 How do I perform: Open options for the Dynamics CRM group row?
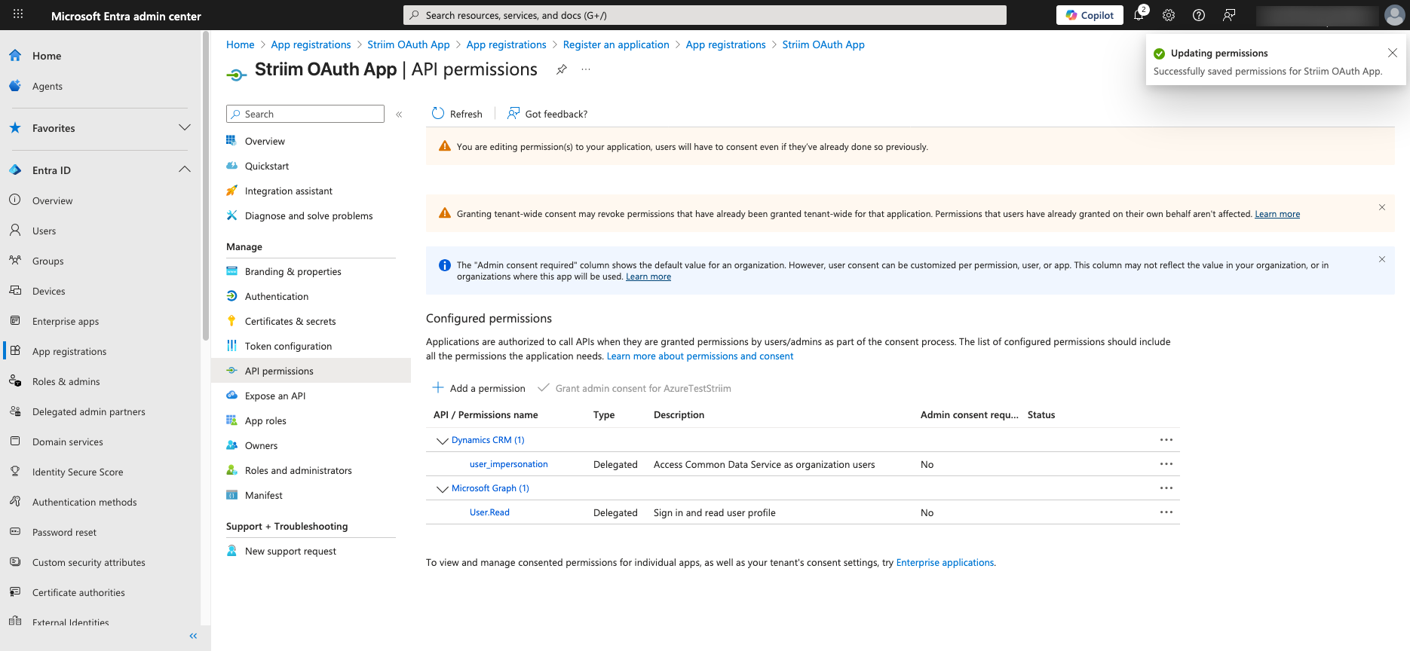tap(1166, 440)
